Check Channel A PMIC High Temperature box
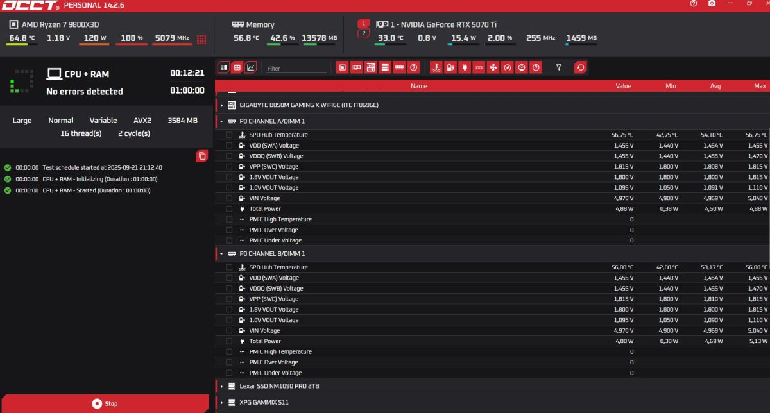This screenshot has width=770, height=413. pyautogui.click(x=229, y=219)
